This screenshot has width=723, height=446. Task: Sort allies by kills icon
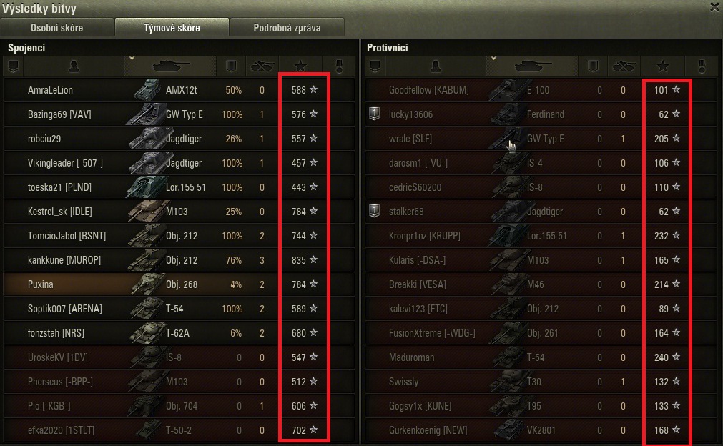pyautogui.click(x=262, y=66)
